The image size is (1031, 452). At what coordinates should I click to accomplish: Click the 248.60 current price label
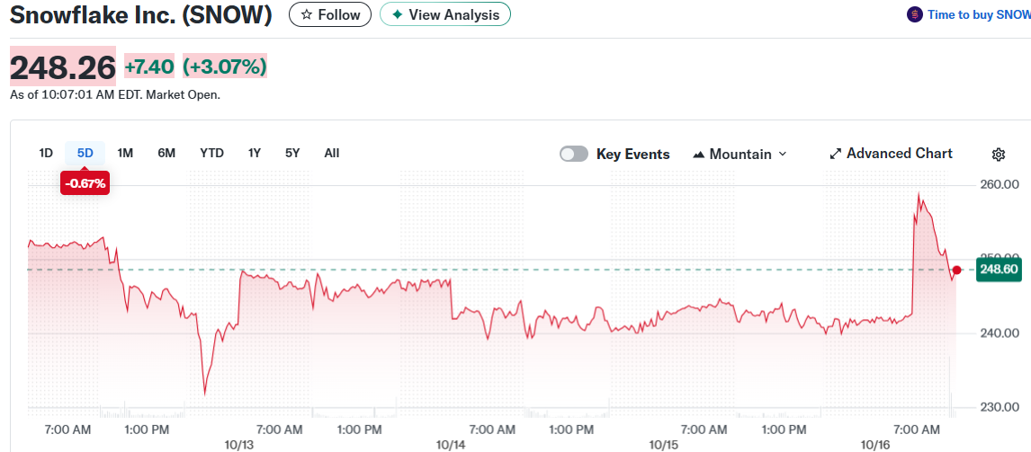999,270
